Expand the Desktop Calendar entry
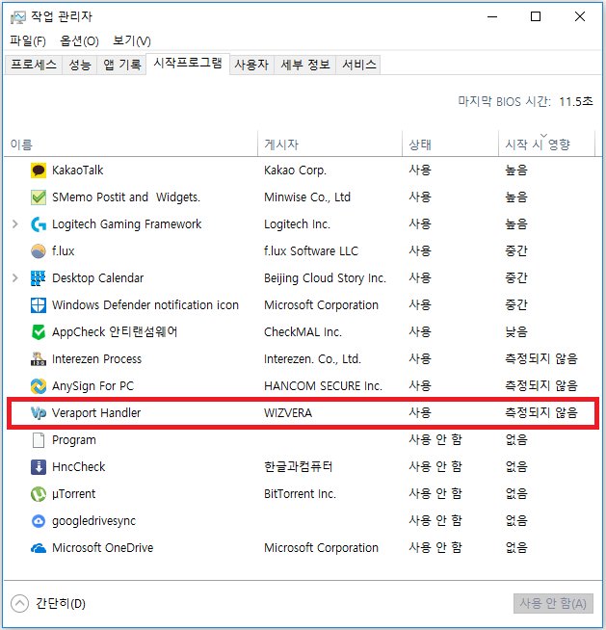The width and height of the screenshot is (606, 630). tap(14, 278)
